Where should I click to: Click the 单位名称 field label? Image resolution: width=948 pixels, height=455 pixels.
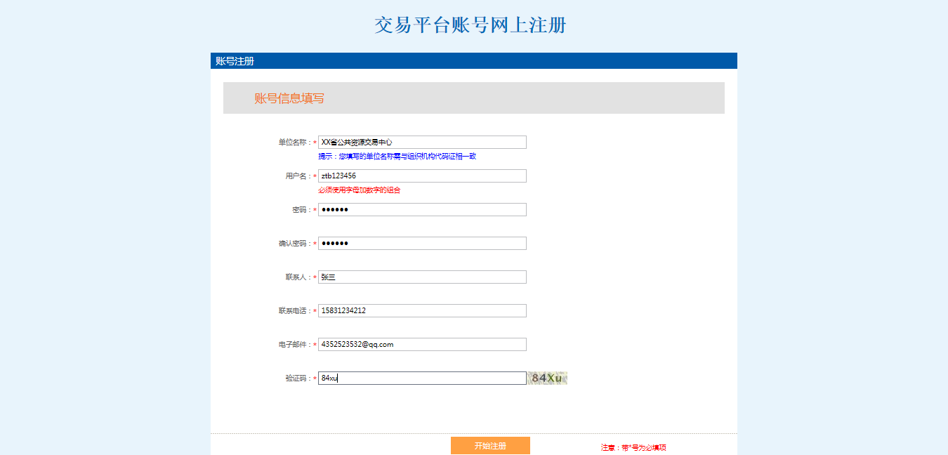pos(294,143)
